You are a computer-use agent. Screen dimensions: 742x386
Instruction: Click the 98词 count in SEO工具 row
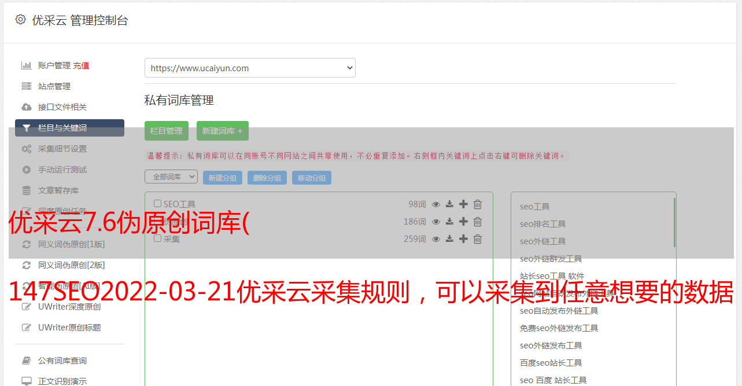(417, 204)
